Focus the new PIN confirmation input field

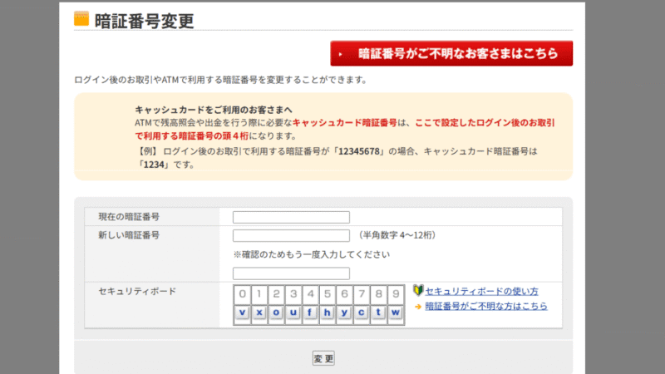coord(291,273)
